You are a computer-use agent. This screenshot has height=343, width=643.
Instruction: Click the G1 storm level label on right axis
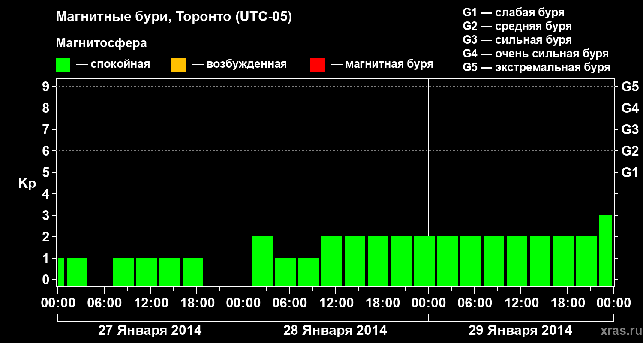(x=630, y=172)
